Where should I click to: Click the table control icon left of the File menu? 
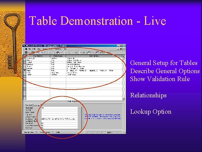[x=26, y=49]
